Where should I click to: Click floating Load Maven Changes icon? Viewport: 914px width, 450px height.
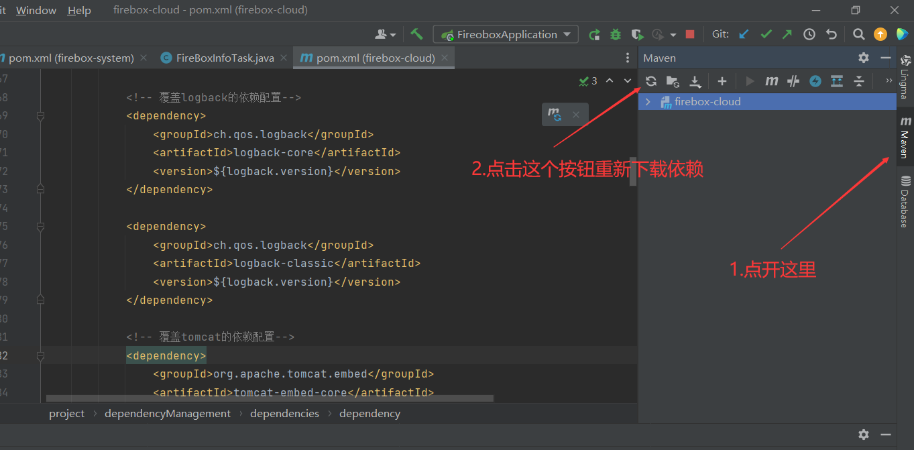point(555,114)
